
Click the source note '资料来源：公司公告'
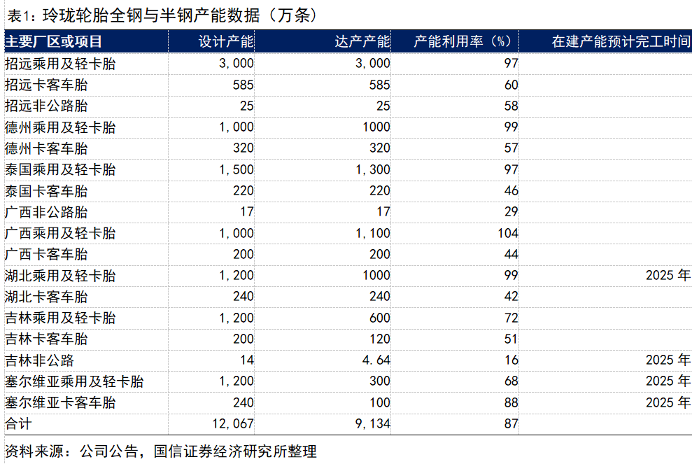71,451
